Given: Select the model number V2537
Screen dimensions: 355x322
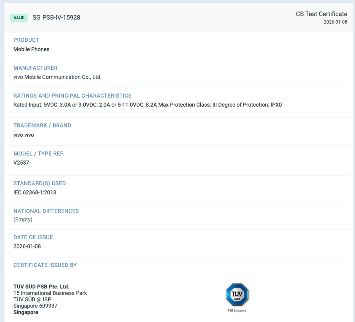Looking at the screenshot, I should pos(21,163).
